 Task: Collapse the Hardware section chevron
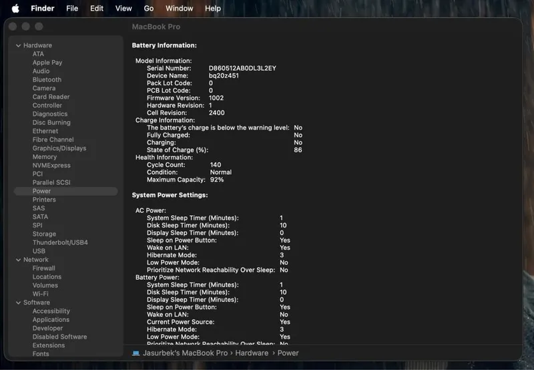pyautogui.click(x=19, y=45)
